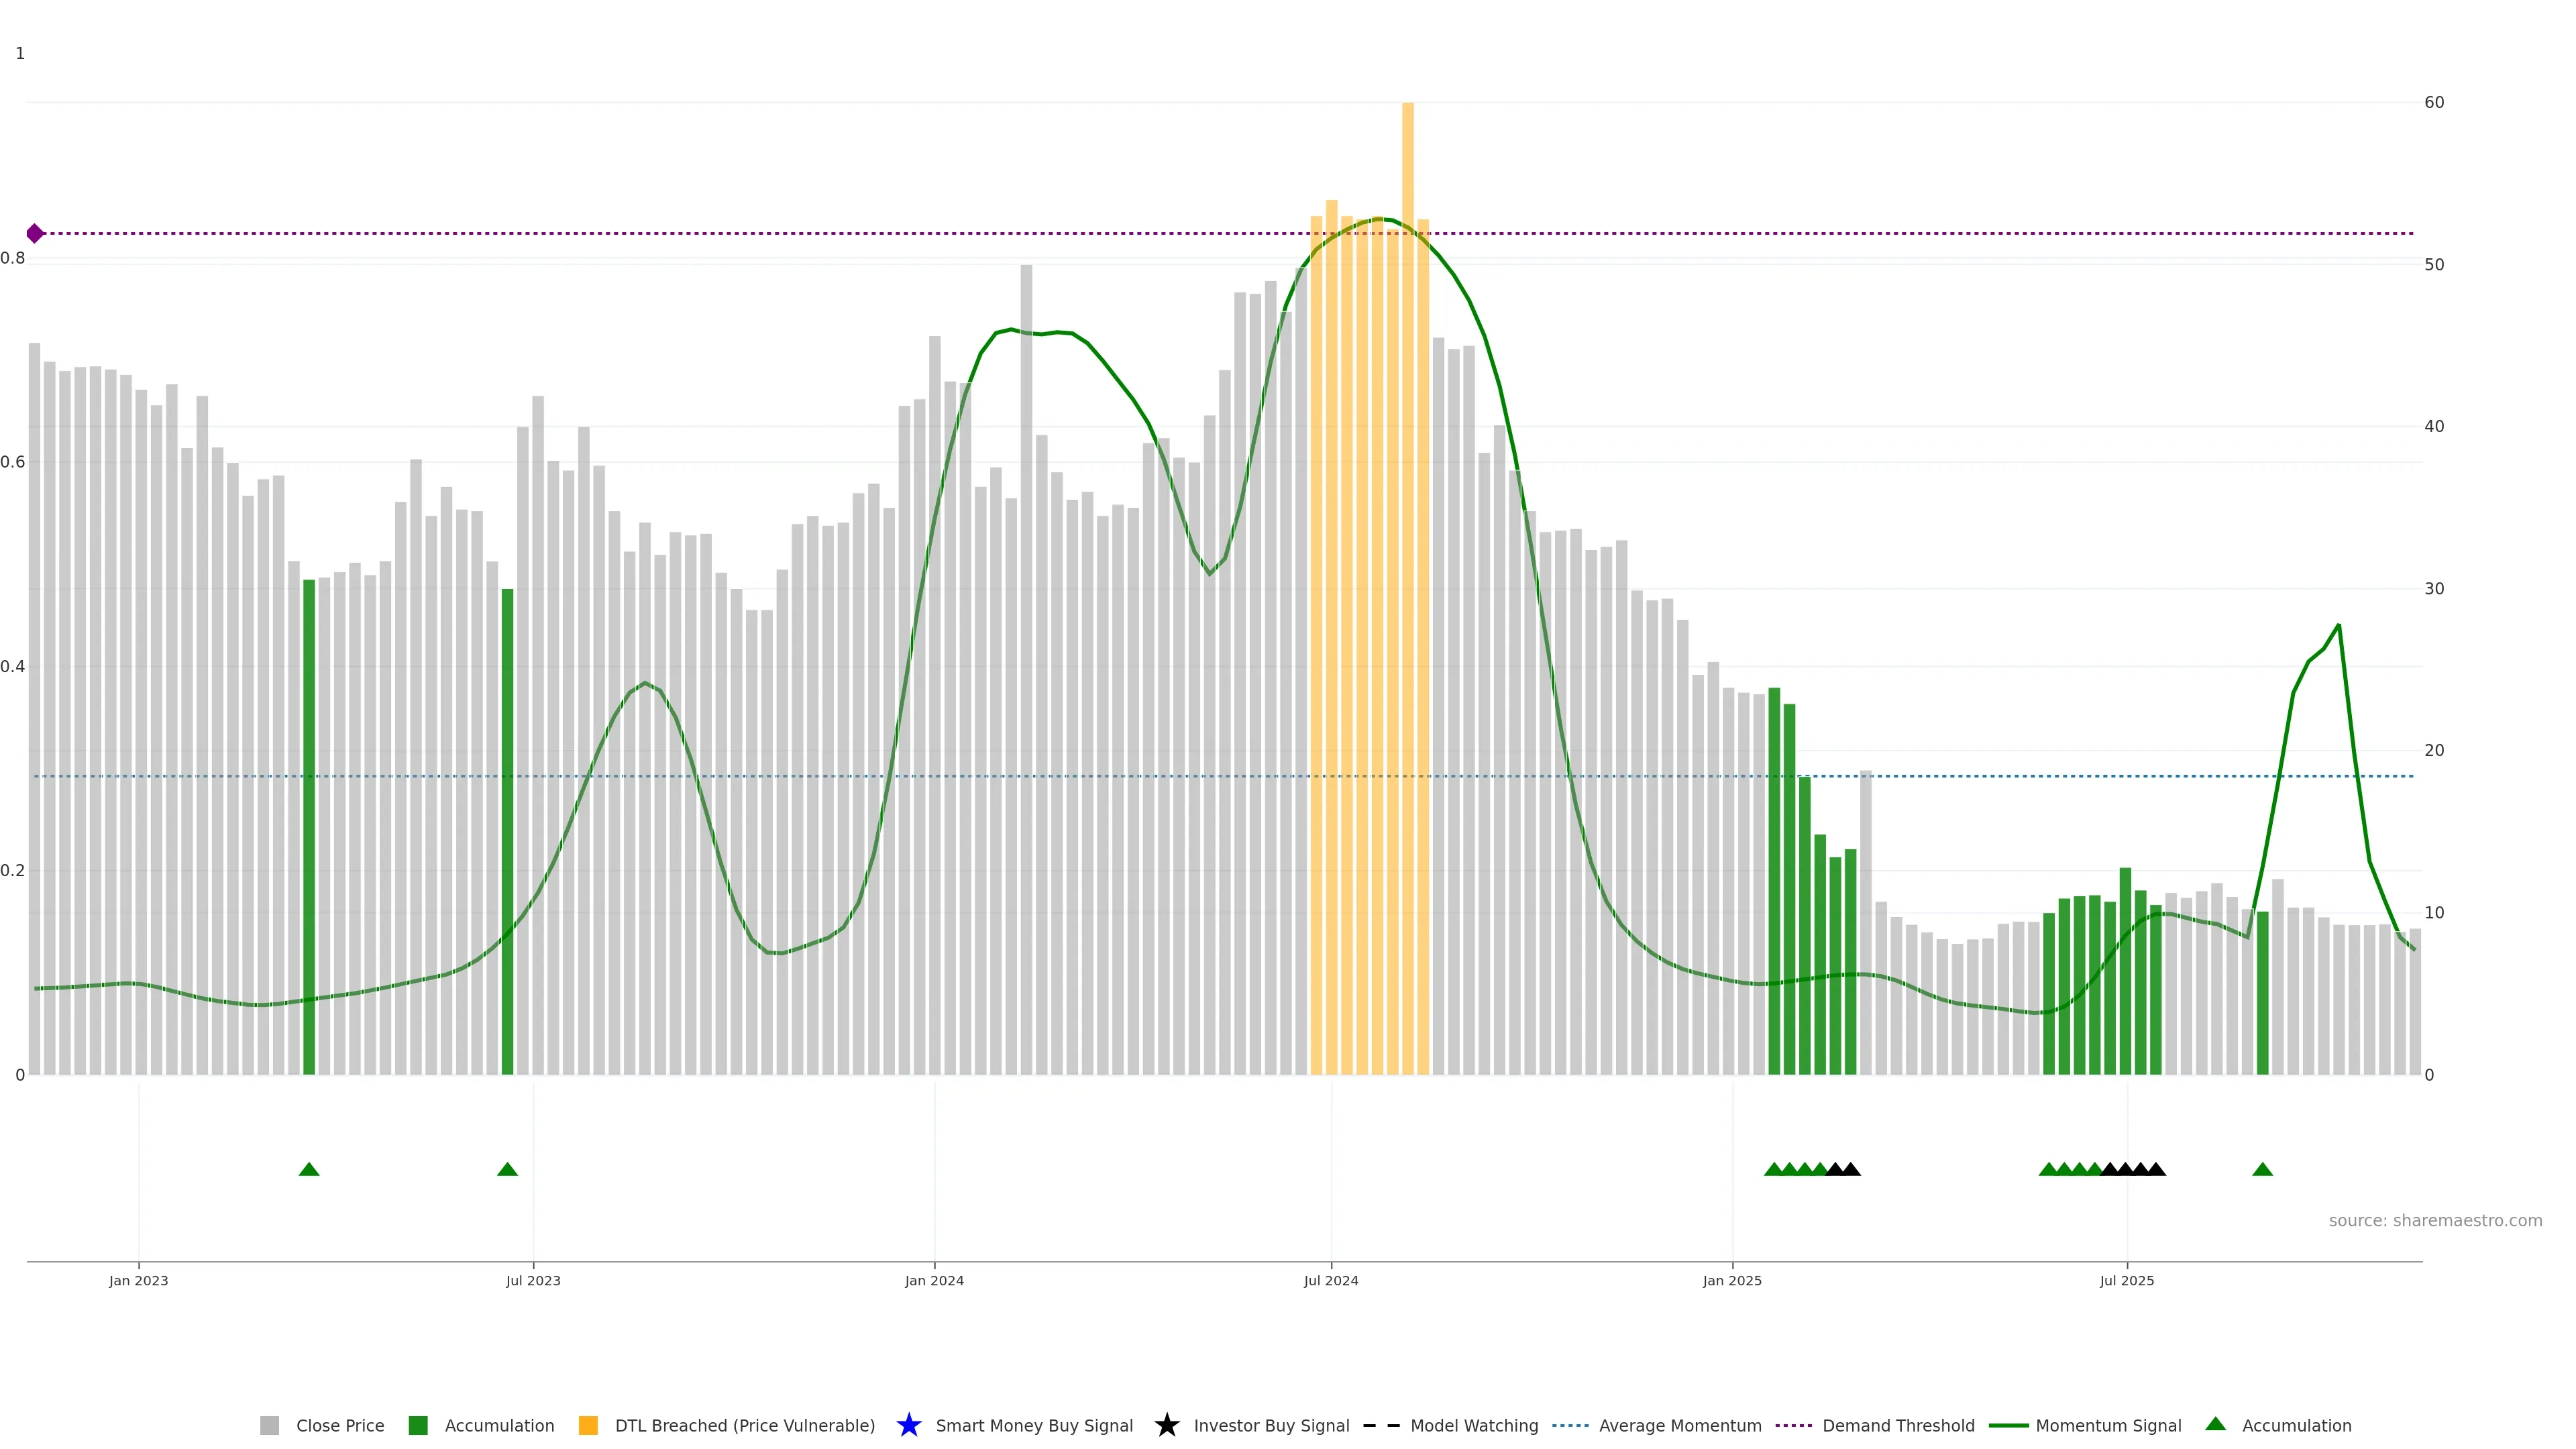Image resolution: width=2576 pixels, height=1449 pixels.
Task: Hide the Demand Threshold legend series
Action: (x=1897, y=1425)
